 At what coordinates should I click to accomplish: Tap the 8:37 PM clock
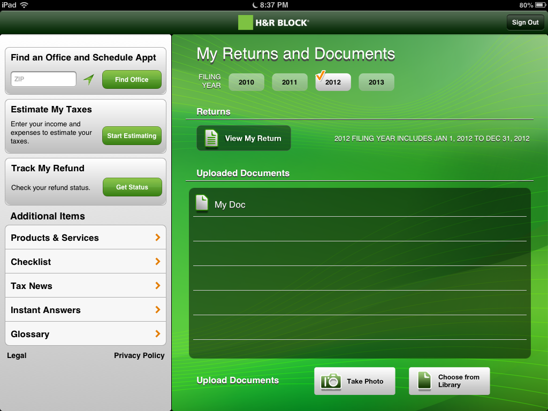point(274,5)
